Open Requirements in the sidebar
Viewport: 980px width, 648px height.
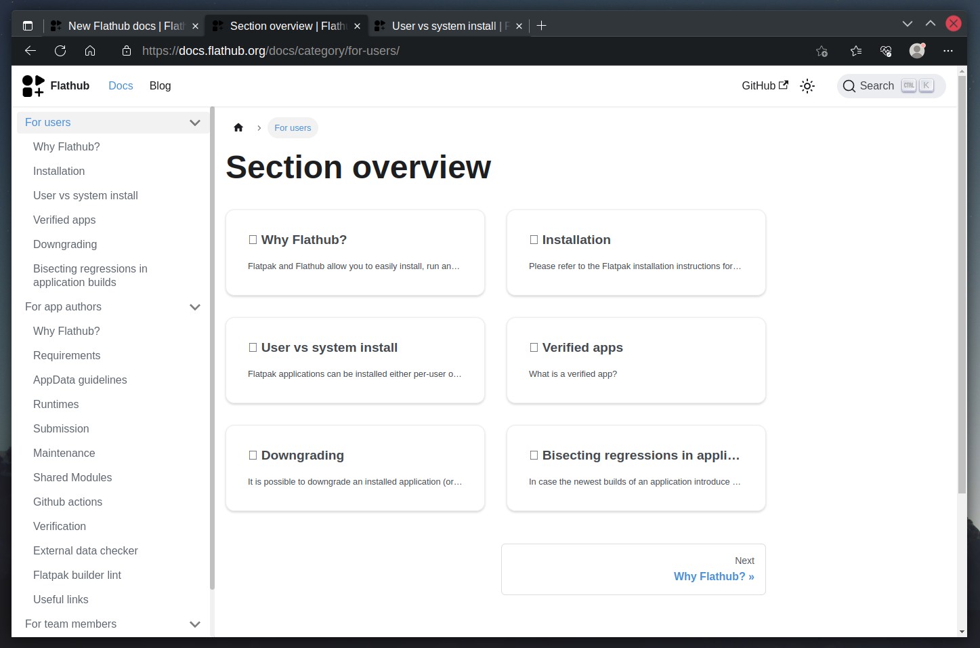(66, 356)
